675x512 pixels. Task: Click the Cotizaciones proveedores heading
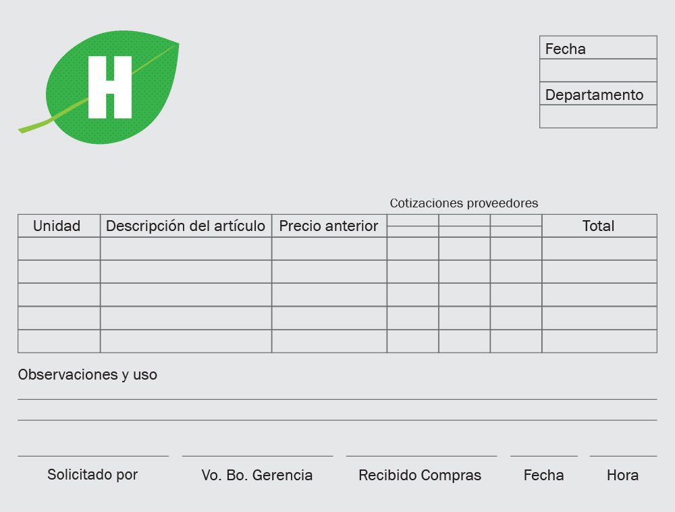[464, 203]
